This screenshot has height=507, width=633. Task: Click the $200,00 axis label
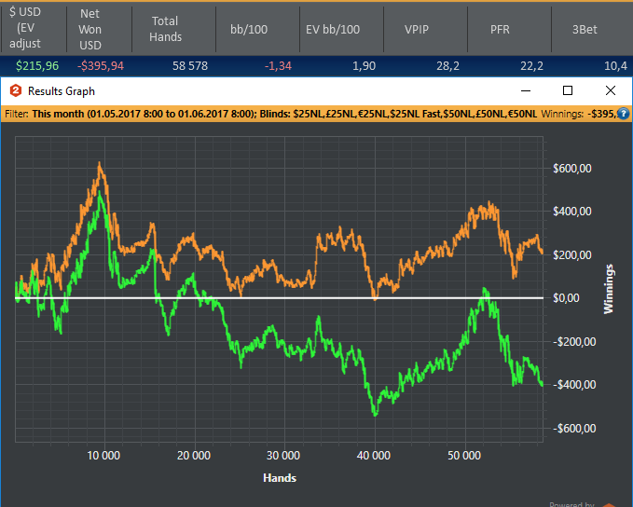[572, 254]
